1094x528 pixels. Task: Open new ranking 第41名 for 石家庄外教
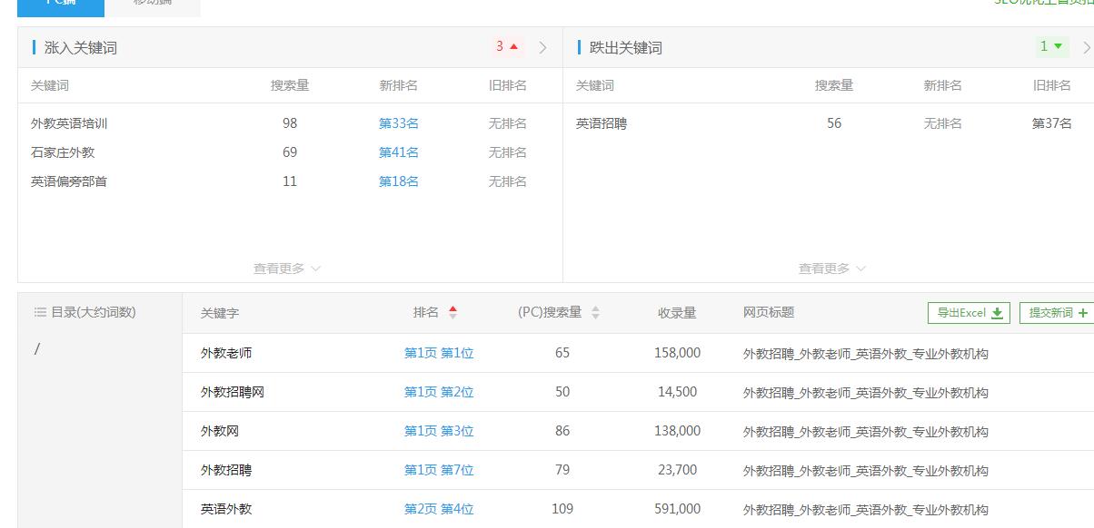(x=398, y=152)
